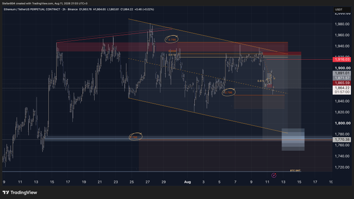Viewport: 354px width, 199px height.
Task: Click the 1,820.00 price axis tick
Action: (x=342, y=112)
